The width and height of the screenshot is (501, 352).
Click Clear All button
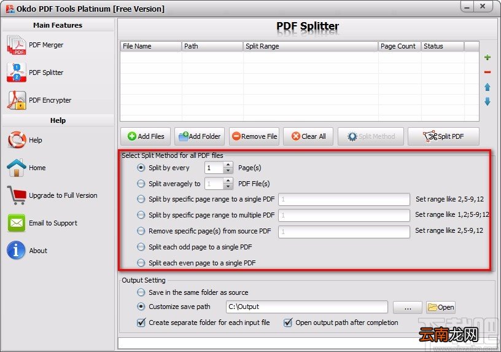click(x=308, y=136)
